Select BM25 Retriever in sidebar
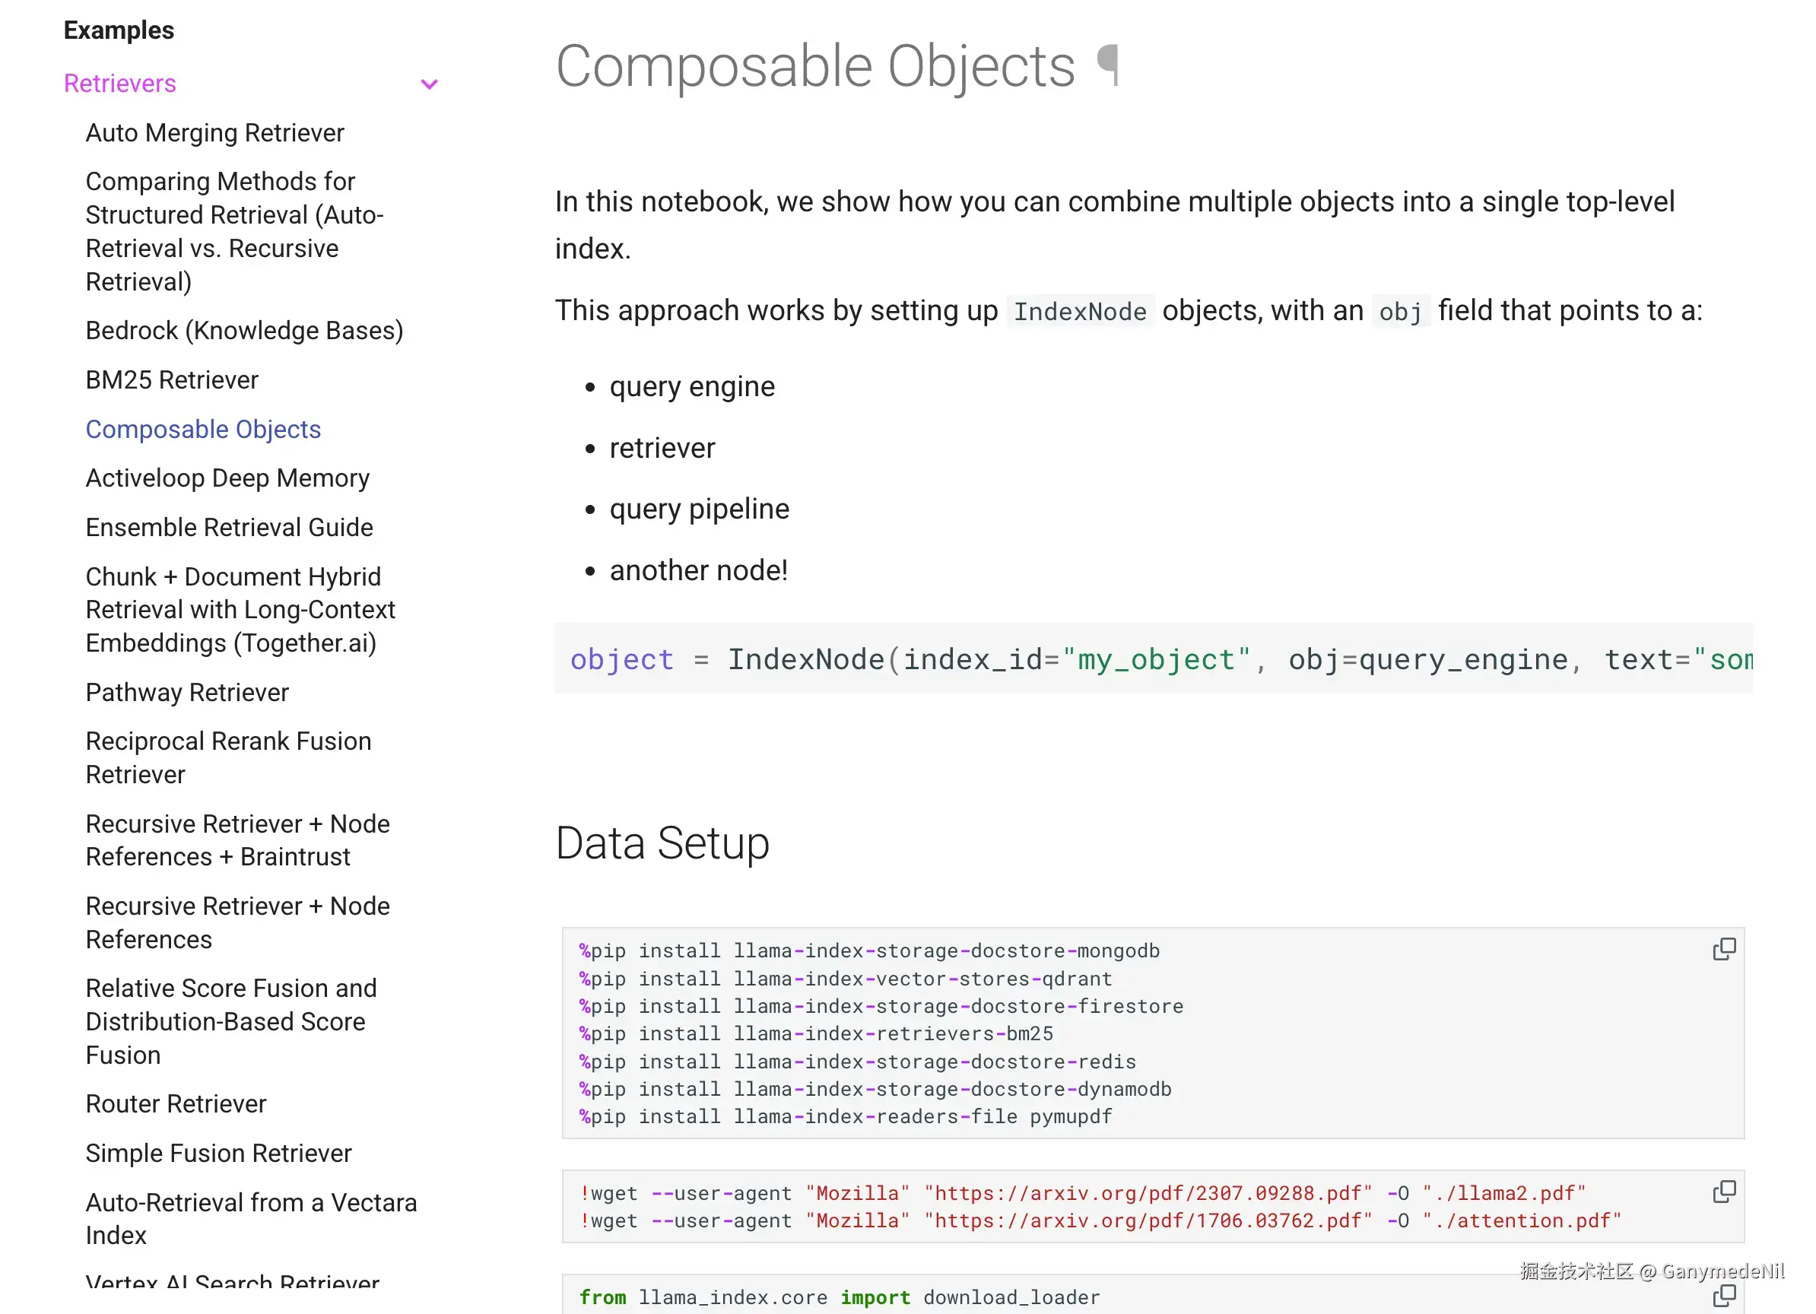The height and width of the screenshot is (1314, 1816). (x=172, y=380)
